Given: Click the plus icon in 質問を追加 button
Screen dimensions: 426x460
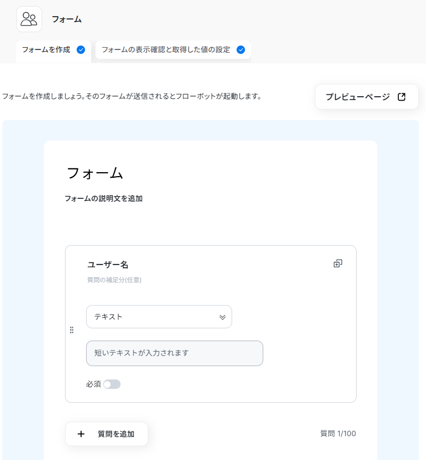Looking at the screenshot, I should 81,434.
